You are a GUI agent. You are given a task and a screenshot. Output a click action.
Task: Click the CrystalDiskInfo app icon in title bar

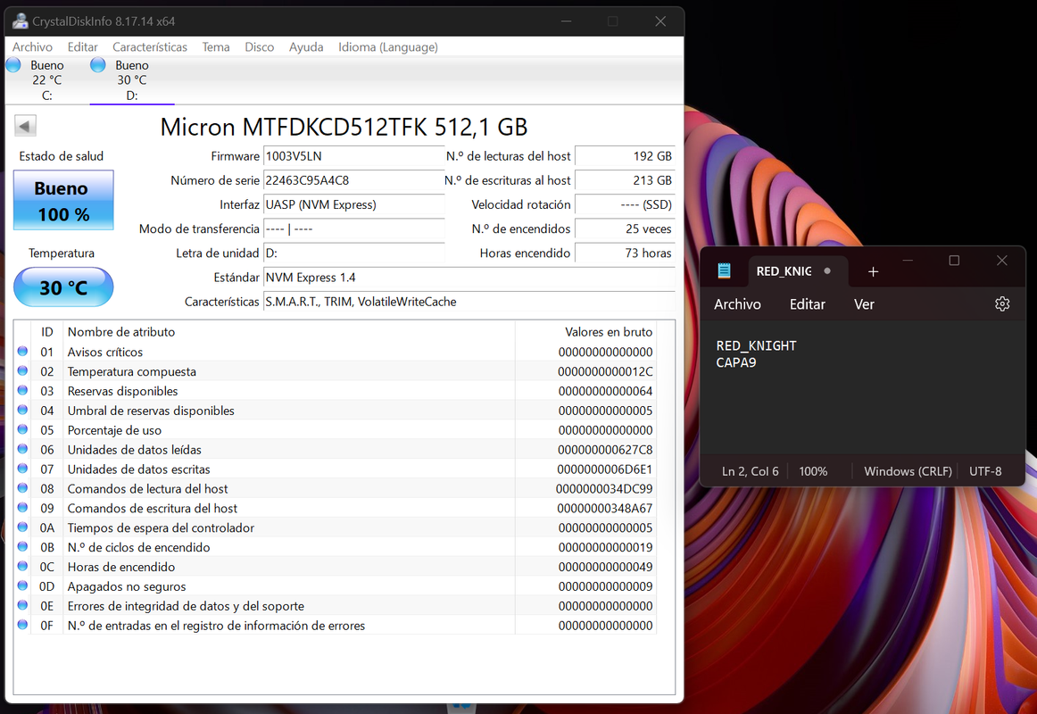pyautogui.click(x=20, y=21)
